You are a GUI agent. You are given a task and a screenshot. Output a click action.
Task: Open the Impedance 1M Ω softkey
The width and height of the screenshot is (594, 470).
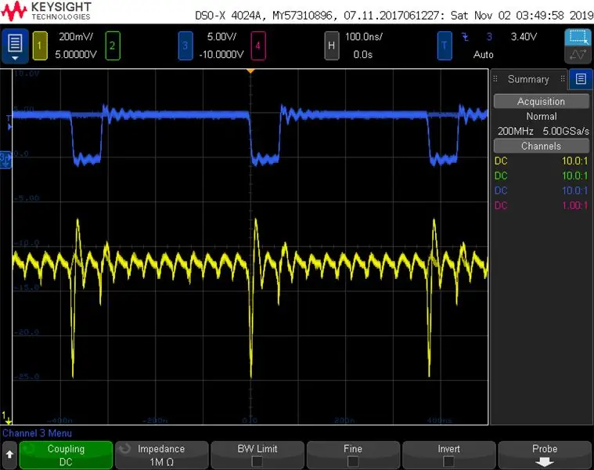[x=162, y=455]
